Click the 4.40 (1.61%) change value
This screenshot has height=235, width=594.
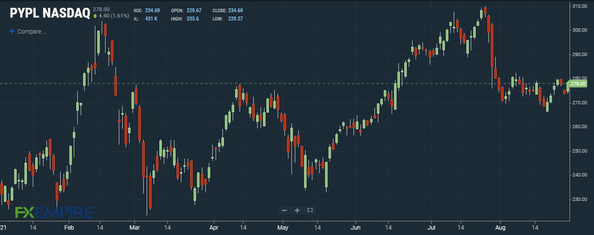coord(113,16)
